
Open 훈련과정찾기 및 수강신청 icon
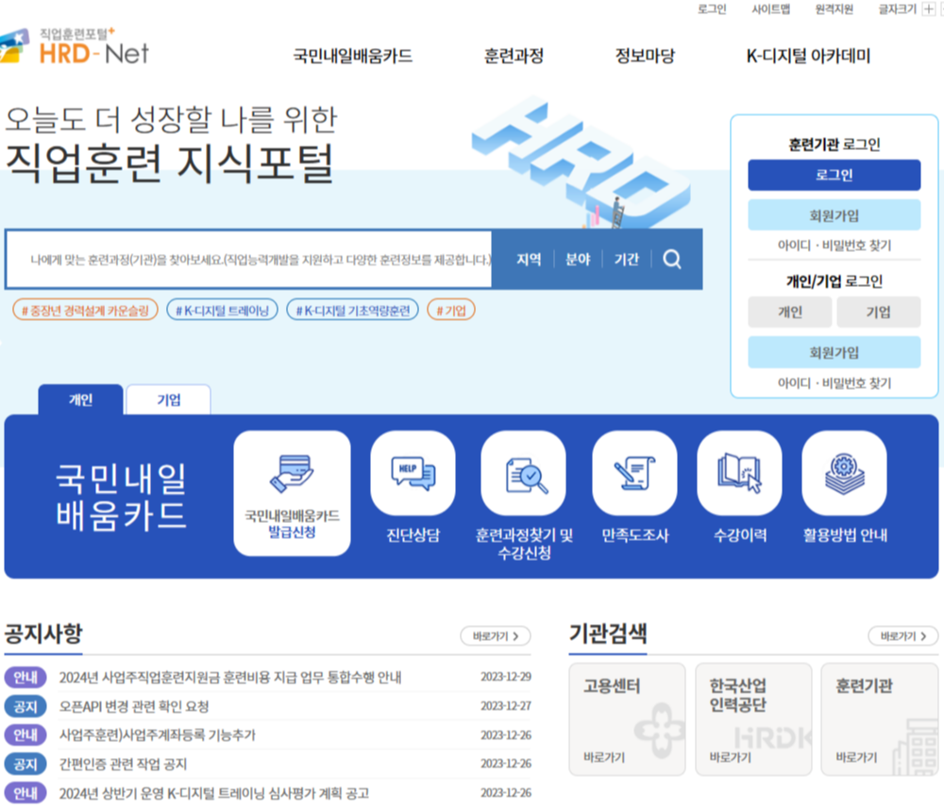(x=524, y=473)
